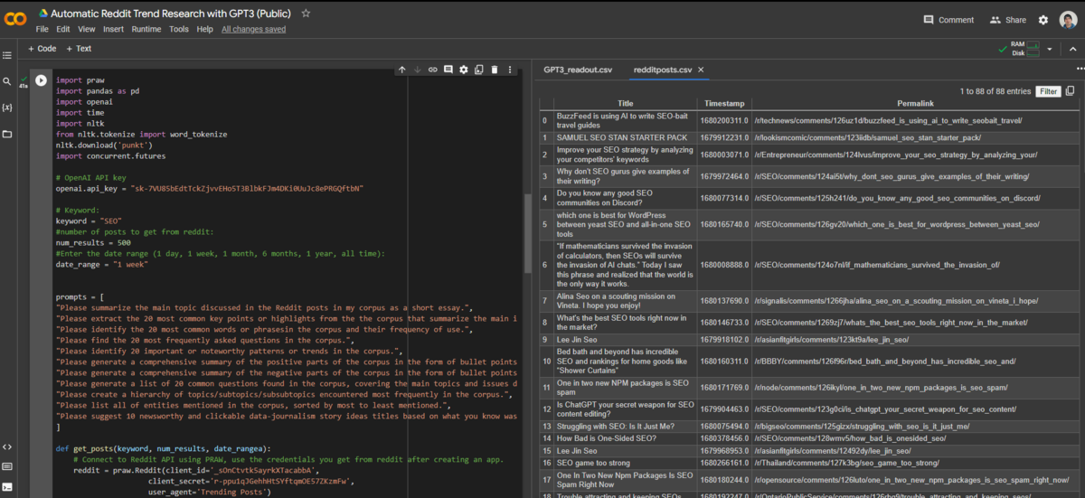This screenshot has height=498, width=1085.
Task: Open the Google Drive icon beside title
Action: [42, 14]
